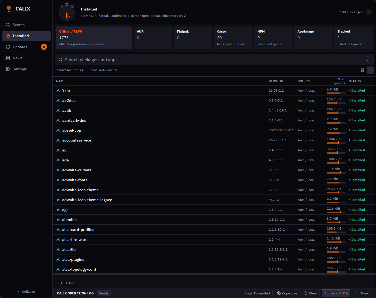
Task: Open the Sort: Relevance dropdown
Action: [104, 70]
